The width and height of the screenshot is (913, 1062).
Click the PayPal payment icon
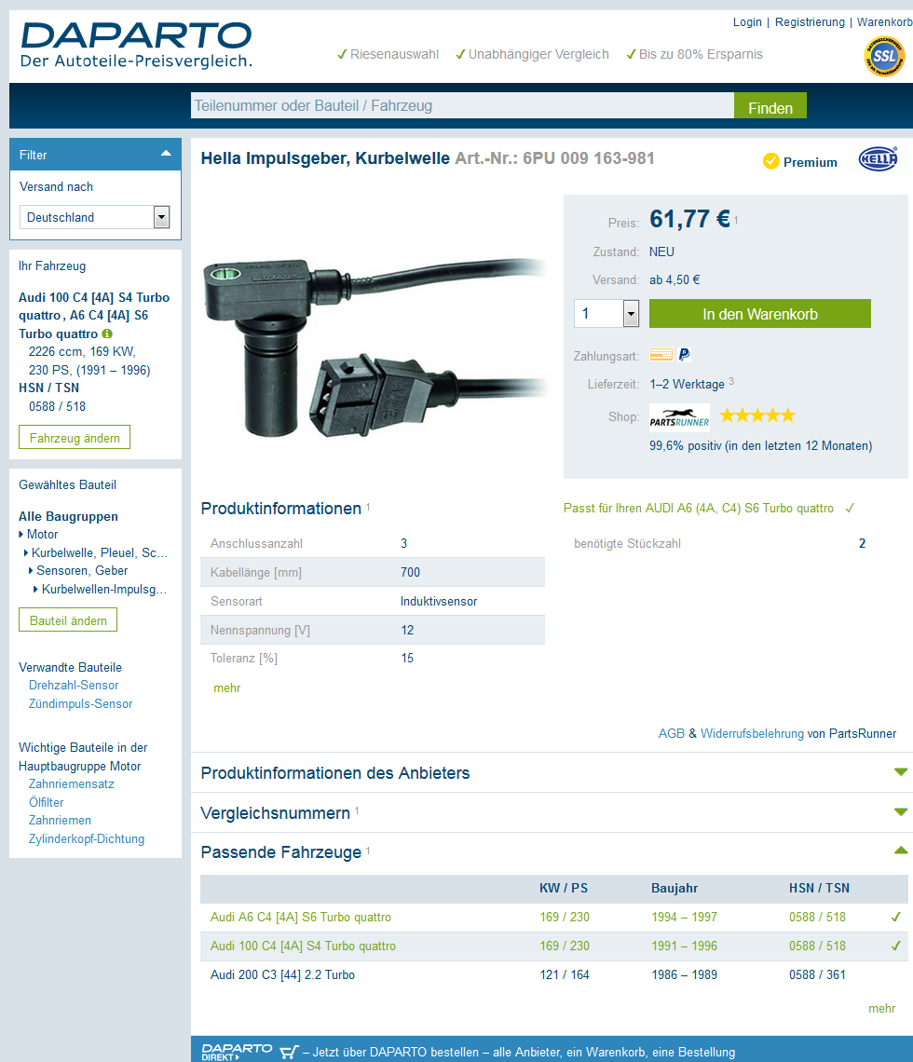pyautogui.click(x=684, y=355)
